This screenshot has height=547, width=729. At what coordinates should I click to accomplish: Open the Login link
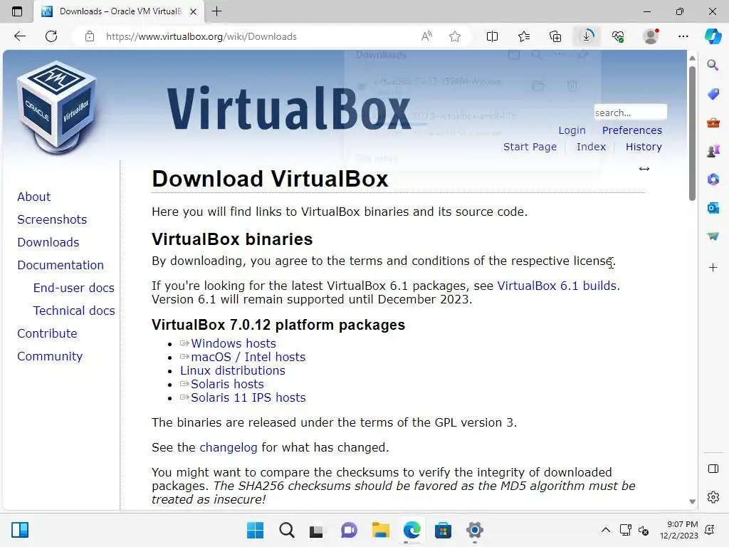(x=572, y=130)
